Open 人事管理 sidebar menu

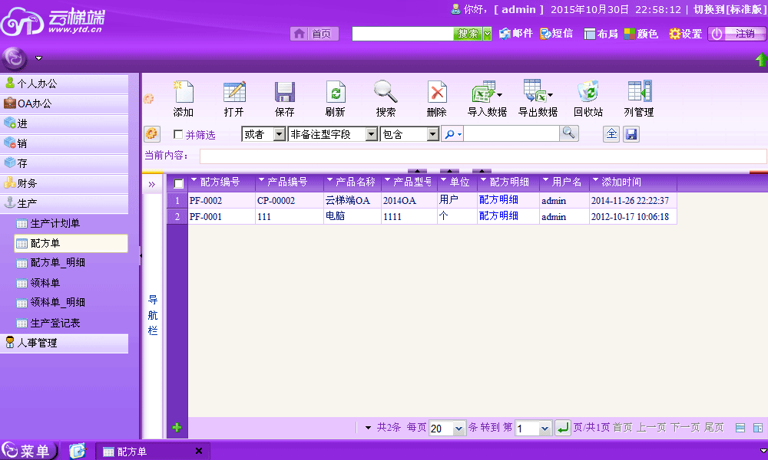65,343
